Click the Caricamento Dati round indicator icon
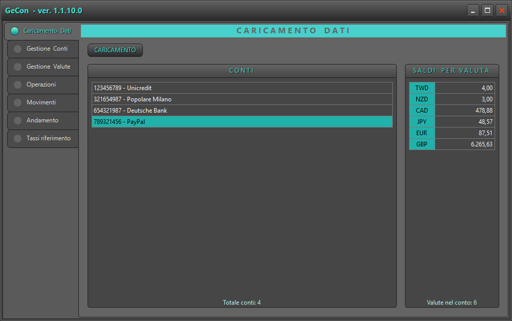Image resolution: width=512 pixels, height=321 pixels. coord(14,31)
